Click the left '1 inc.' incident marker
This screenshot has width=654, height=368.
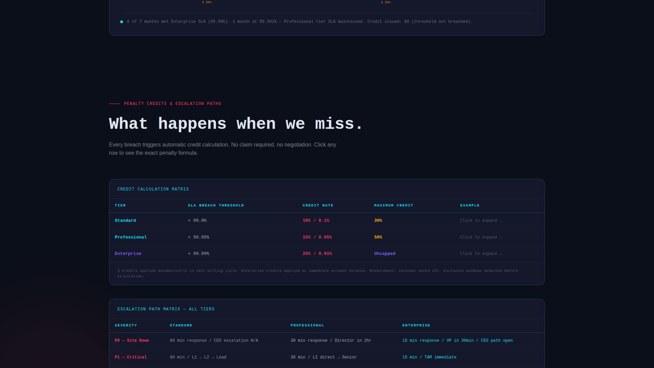[208, 2]
